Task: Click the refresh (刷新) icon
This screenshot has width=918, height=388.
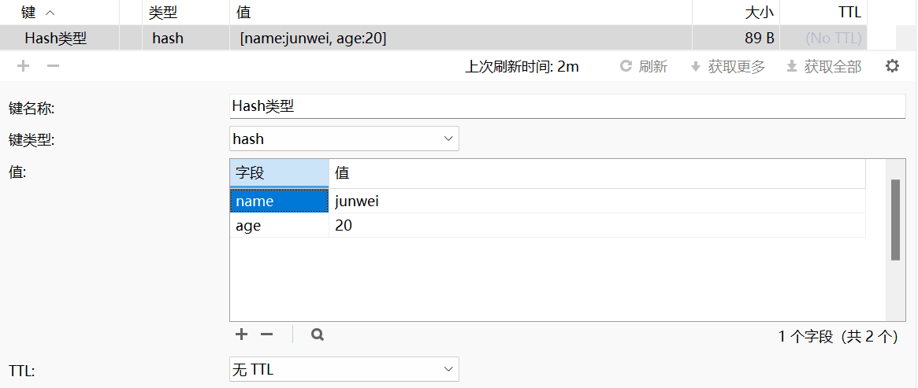Action: click(626, 67)
